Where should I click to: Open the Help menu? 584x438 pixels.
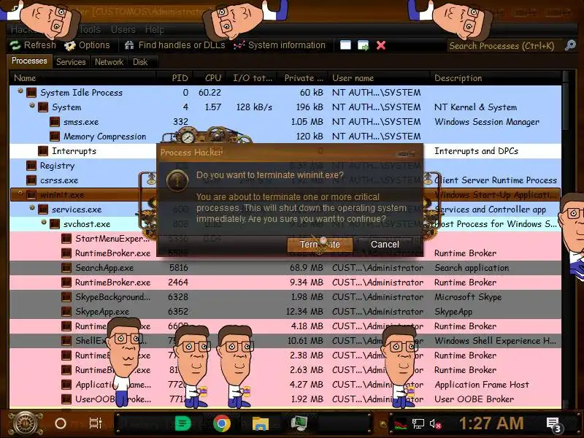154,29
